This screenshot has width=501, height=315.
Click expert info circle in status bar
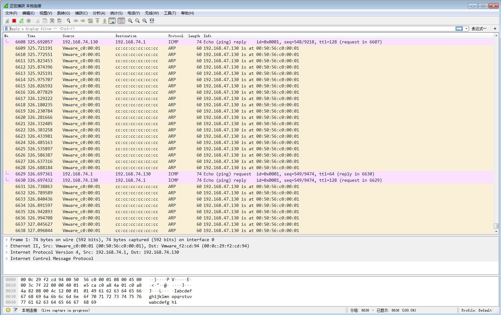coord(8,310)
